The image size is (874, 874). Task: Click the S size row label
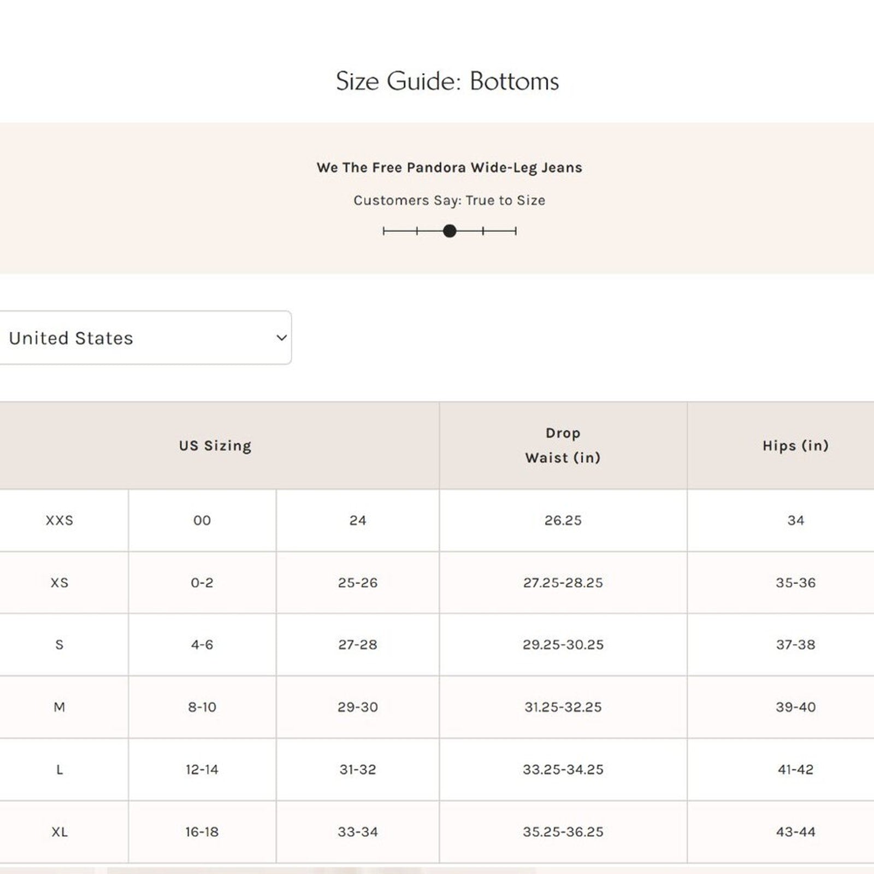pos(60,645)
